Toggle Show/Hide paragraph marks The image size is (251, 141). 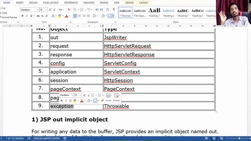pyautogui.click(x=114, y=9)
